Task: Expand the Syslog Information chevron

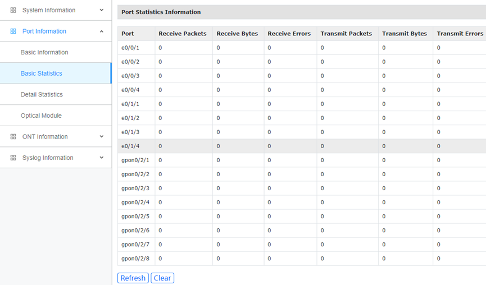Action: coord(101,158)
